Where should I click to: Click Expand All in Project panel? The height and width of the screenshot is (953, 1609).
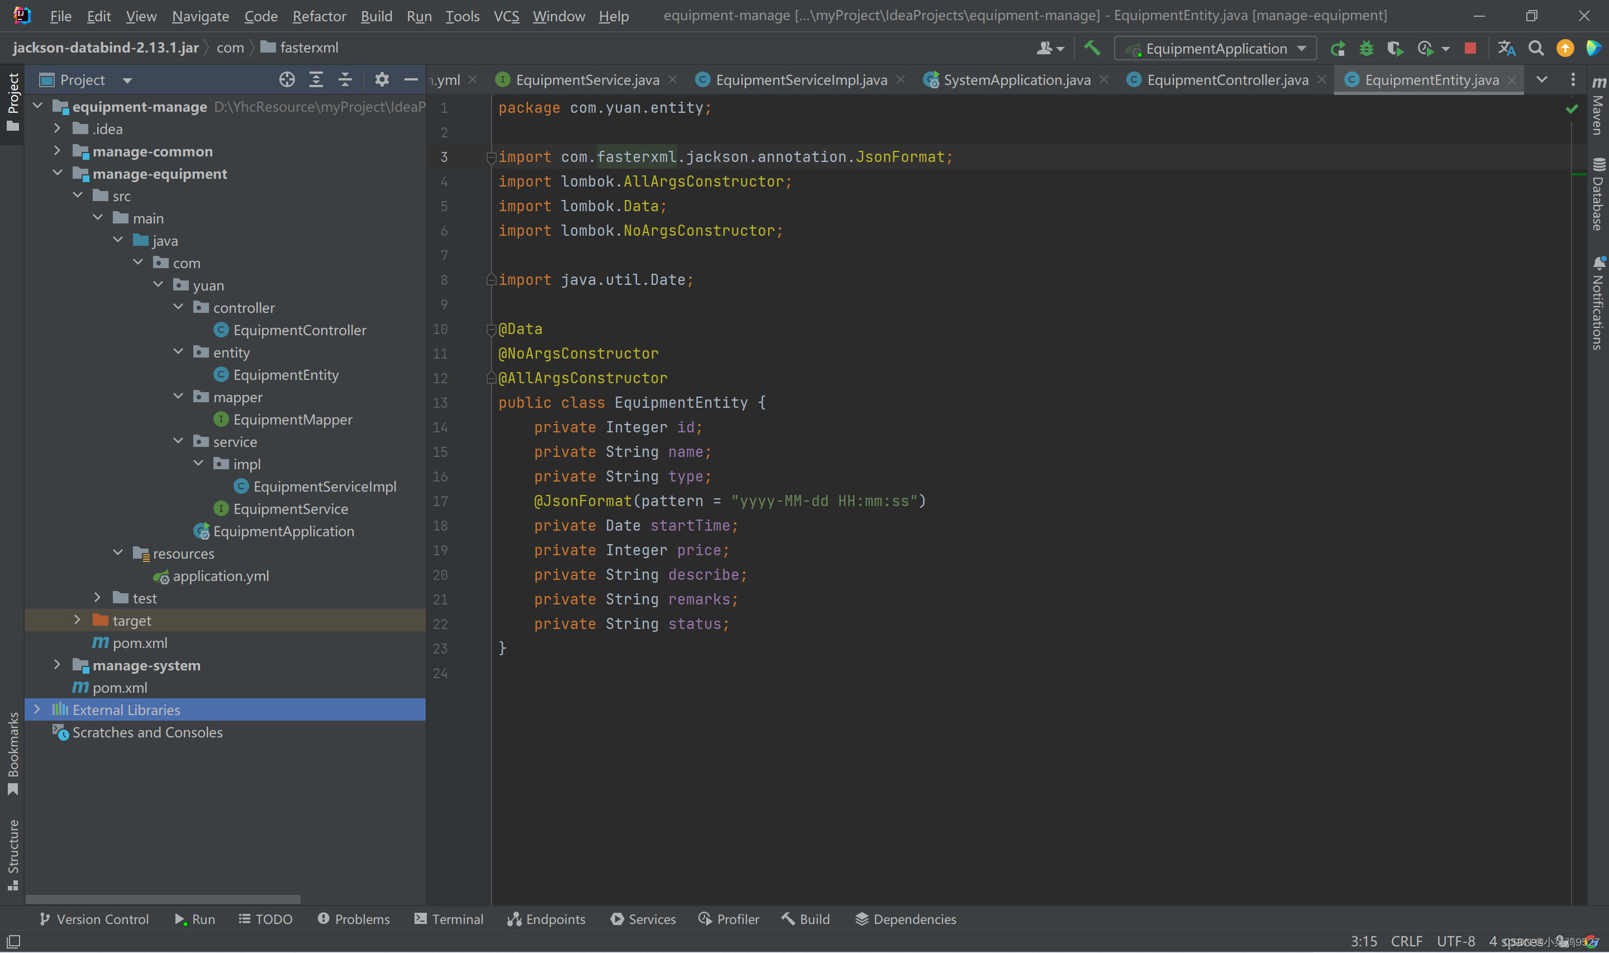point(316,80)
